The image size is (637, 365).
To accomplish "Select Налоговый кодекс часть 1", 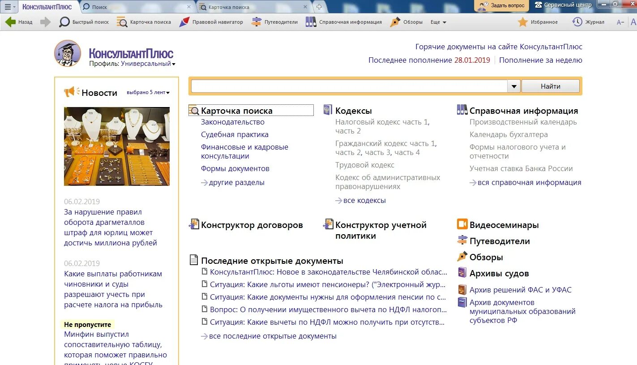I will (382, 122).
